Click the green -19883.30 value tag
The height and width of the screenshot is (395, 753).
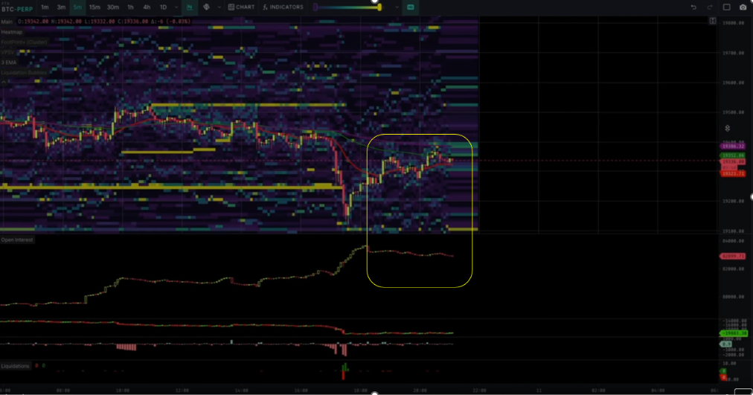tap(734, 333)
